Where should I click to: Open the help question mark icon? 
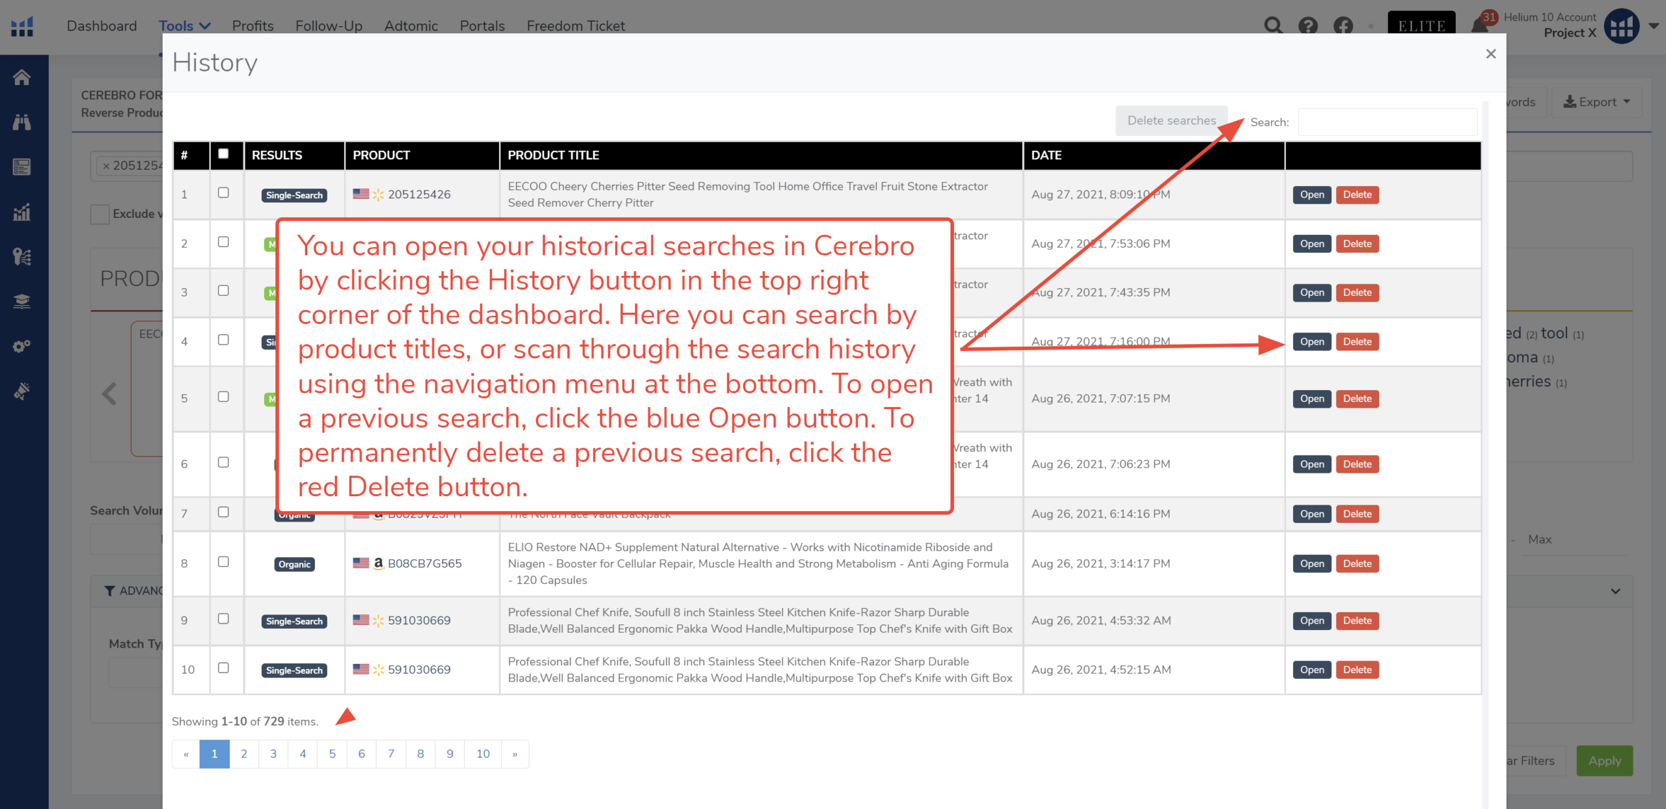coord(1307,26)
